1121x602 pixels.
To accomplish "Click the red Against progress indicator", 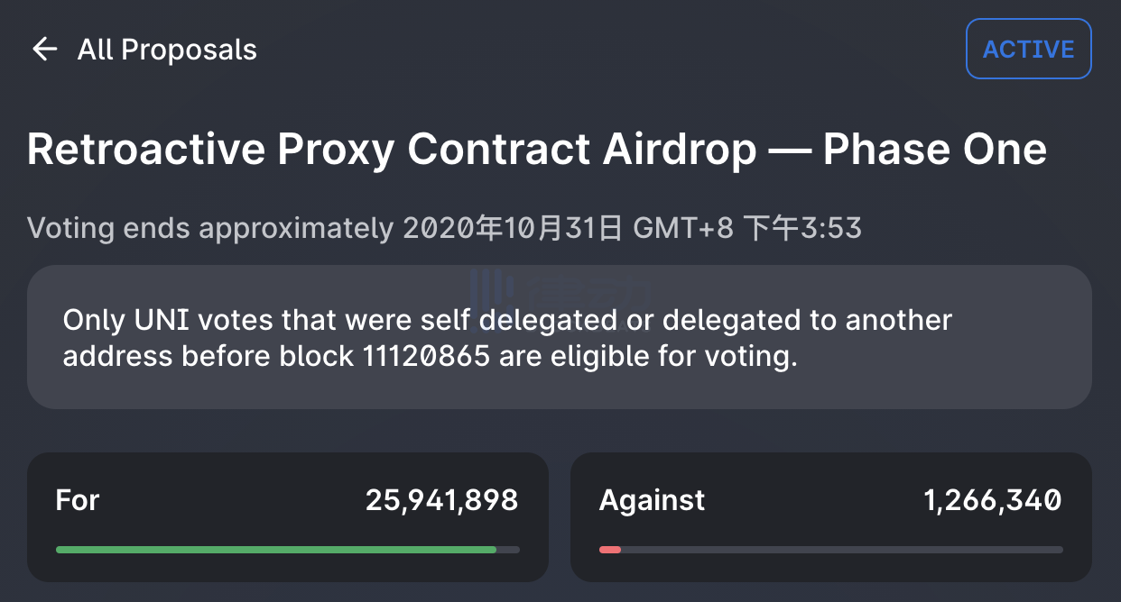I will 610,549.
